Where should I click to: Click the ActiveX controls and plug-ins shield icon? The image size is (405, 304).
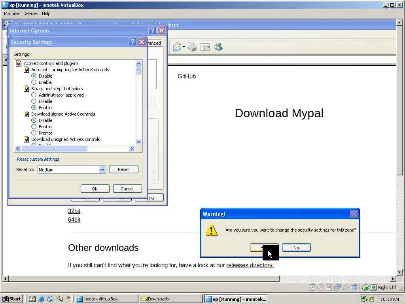(19, 63)
